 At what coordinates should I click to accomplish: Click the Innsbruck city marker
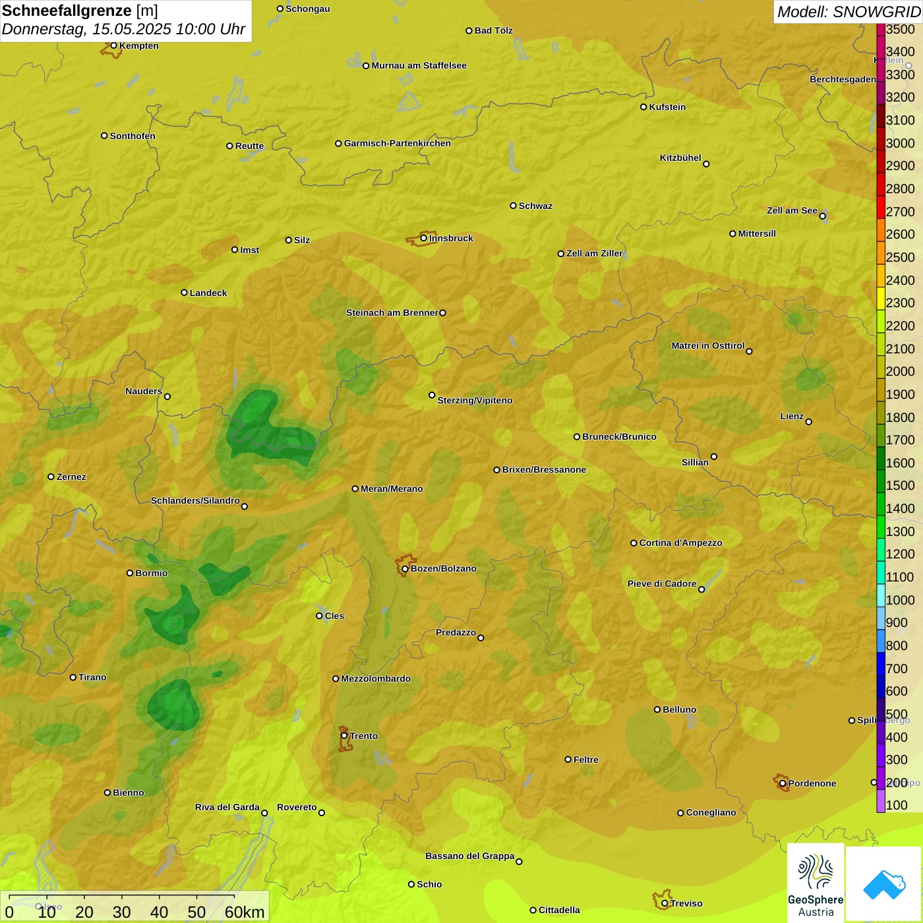click(424, 238)
